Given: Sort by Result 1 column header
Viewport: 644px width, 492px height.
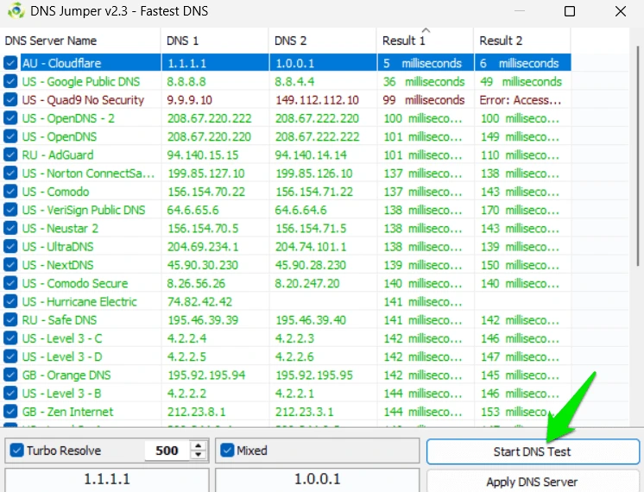Looking at the screenshot, I should click(x=425, y=41).
